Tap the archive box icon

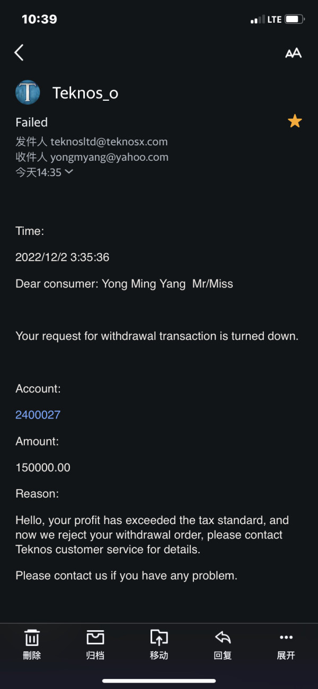click(95, 638)
